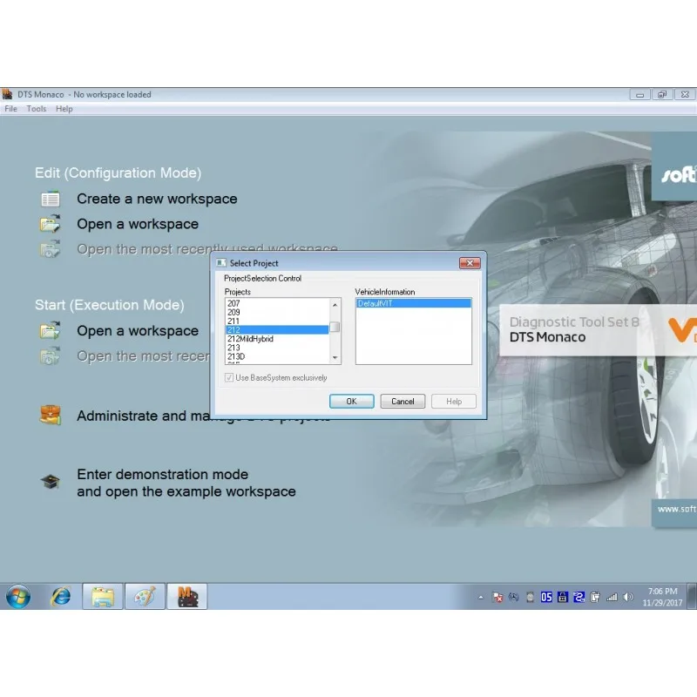
Task: Click Cancel in Select Project dialog
Action: [403, 402]
